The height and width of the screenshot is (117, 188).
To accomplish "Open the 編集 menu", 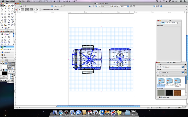I will 28,1.
